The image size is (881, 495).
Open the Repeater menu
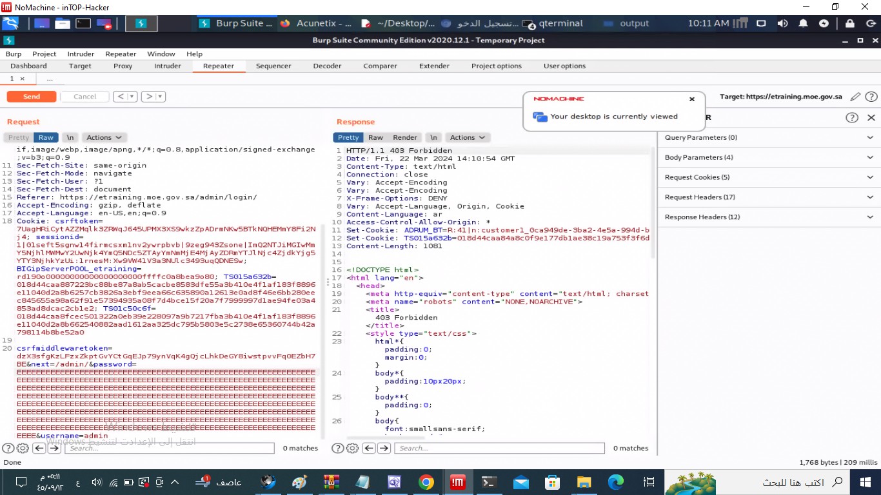pyautogui.click(x=121, y=54)
